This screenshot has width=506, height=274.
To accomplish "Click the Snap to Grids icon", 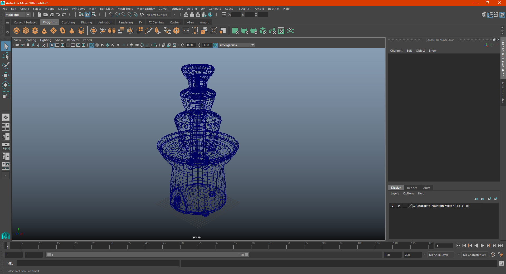I will point(111,15).
